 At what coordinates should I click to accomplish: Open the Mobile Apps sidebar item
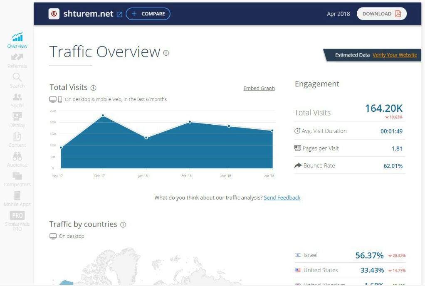pos(17,196)
